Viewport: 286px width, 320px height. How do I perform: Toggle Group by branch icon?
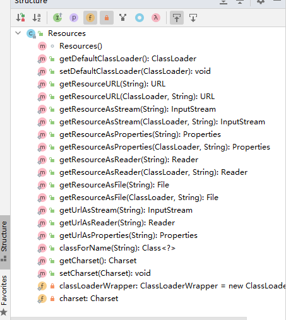point(123,18)
